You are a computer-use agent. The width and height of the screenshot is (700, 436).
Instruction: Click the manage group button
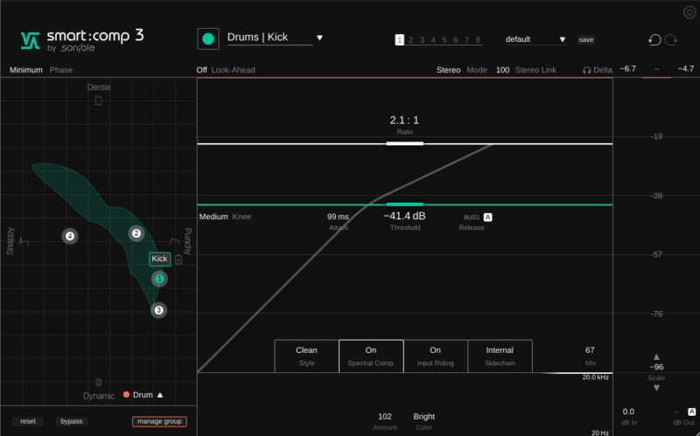click(159, 421)
